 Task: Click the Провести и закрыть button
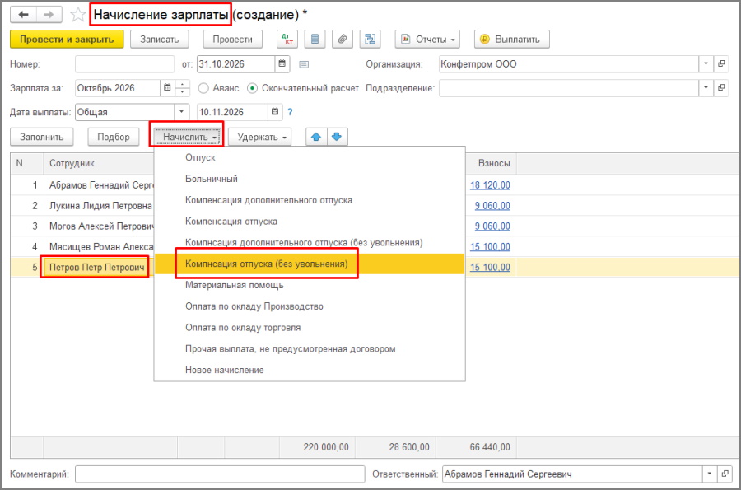point(67,40)
